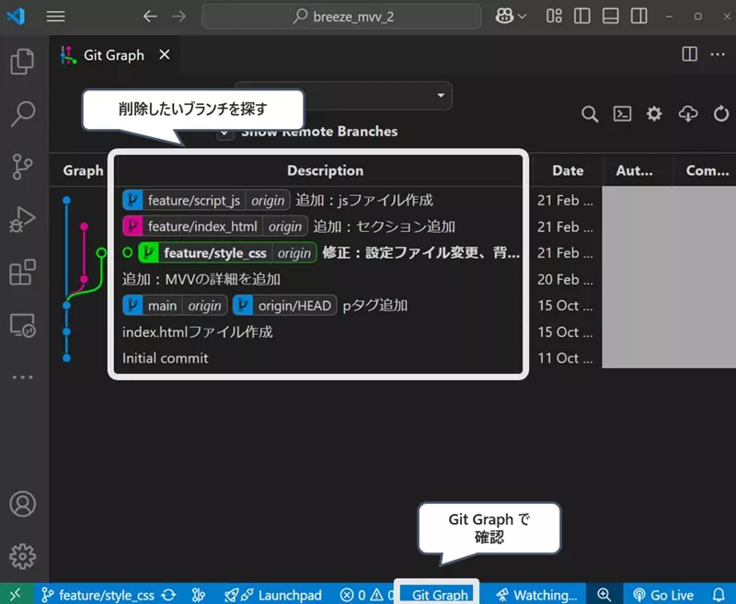Image resolution: width=736 pixels, height=604 pixels.
Task: Open branch picker feature/style_css in status bar
Action: [98, 595]
